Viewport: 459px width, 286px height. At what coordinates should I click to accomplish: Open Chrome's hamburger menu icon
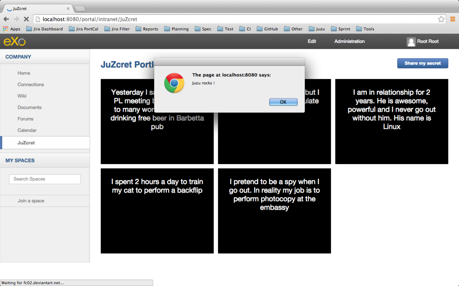[x=453, y=19]
